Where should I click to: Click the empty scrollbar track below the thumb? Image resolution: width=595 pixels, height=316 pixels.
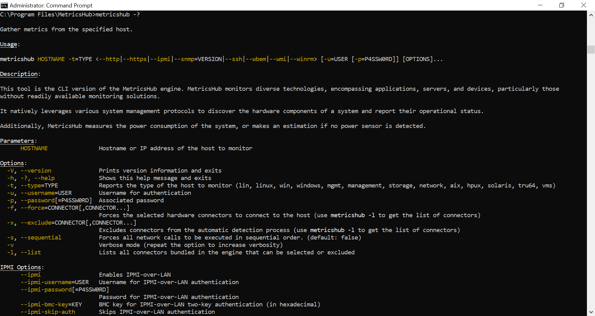pos(591,186)
